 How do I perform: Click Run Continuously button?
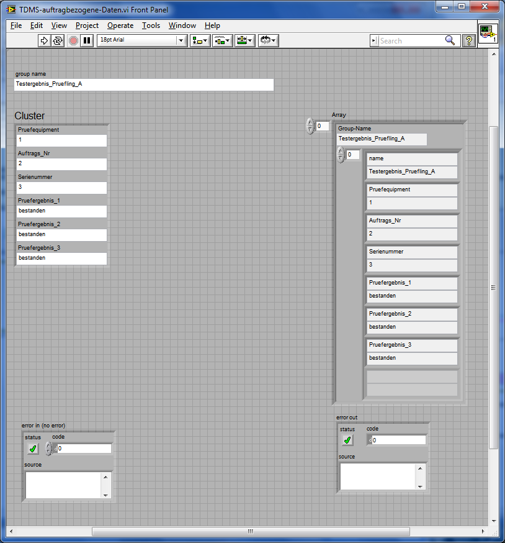[58, 40]
